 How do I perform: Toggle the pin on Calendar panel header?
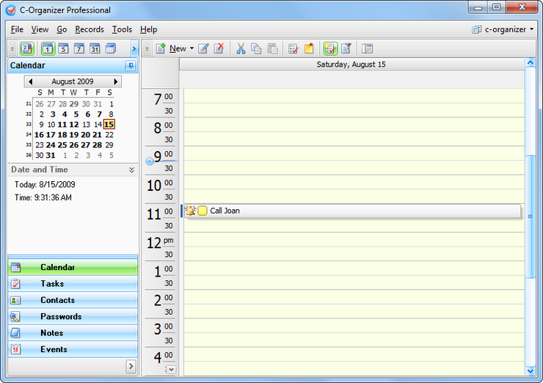click(131, 66)
